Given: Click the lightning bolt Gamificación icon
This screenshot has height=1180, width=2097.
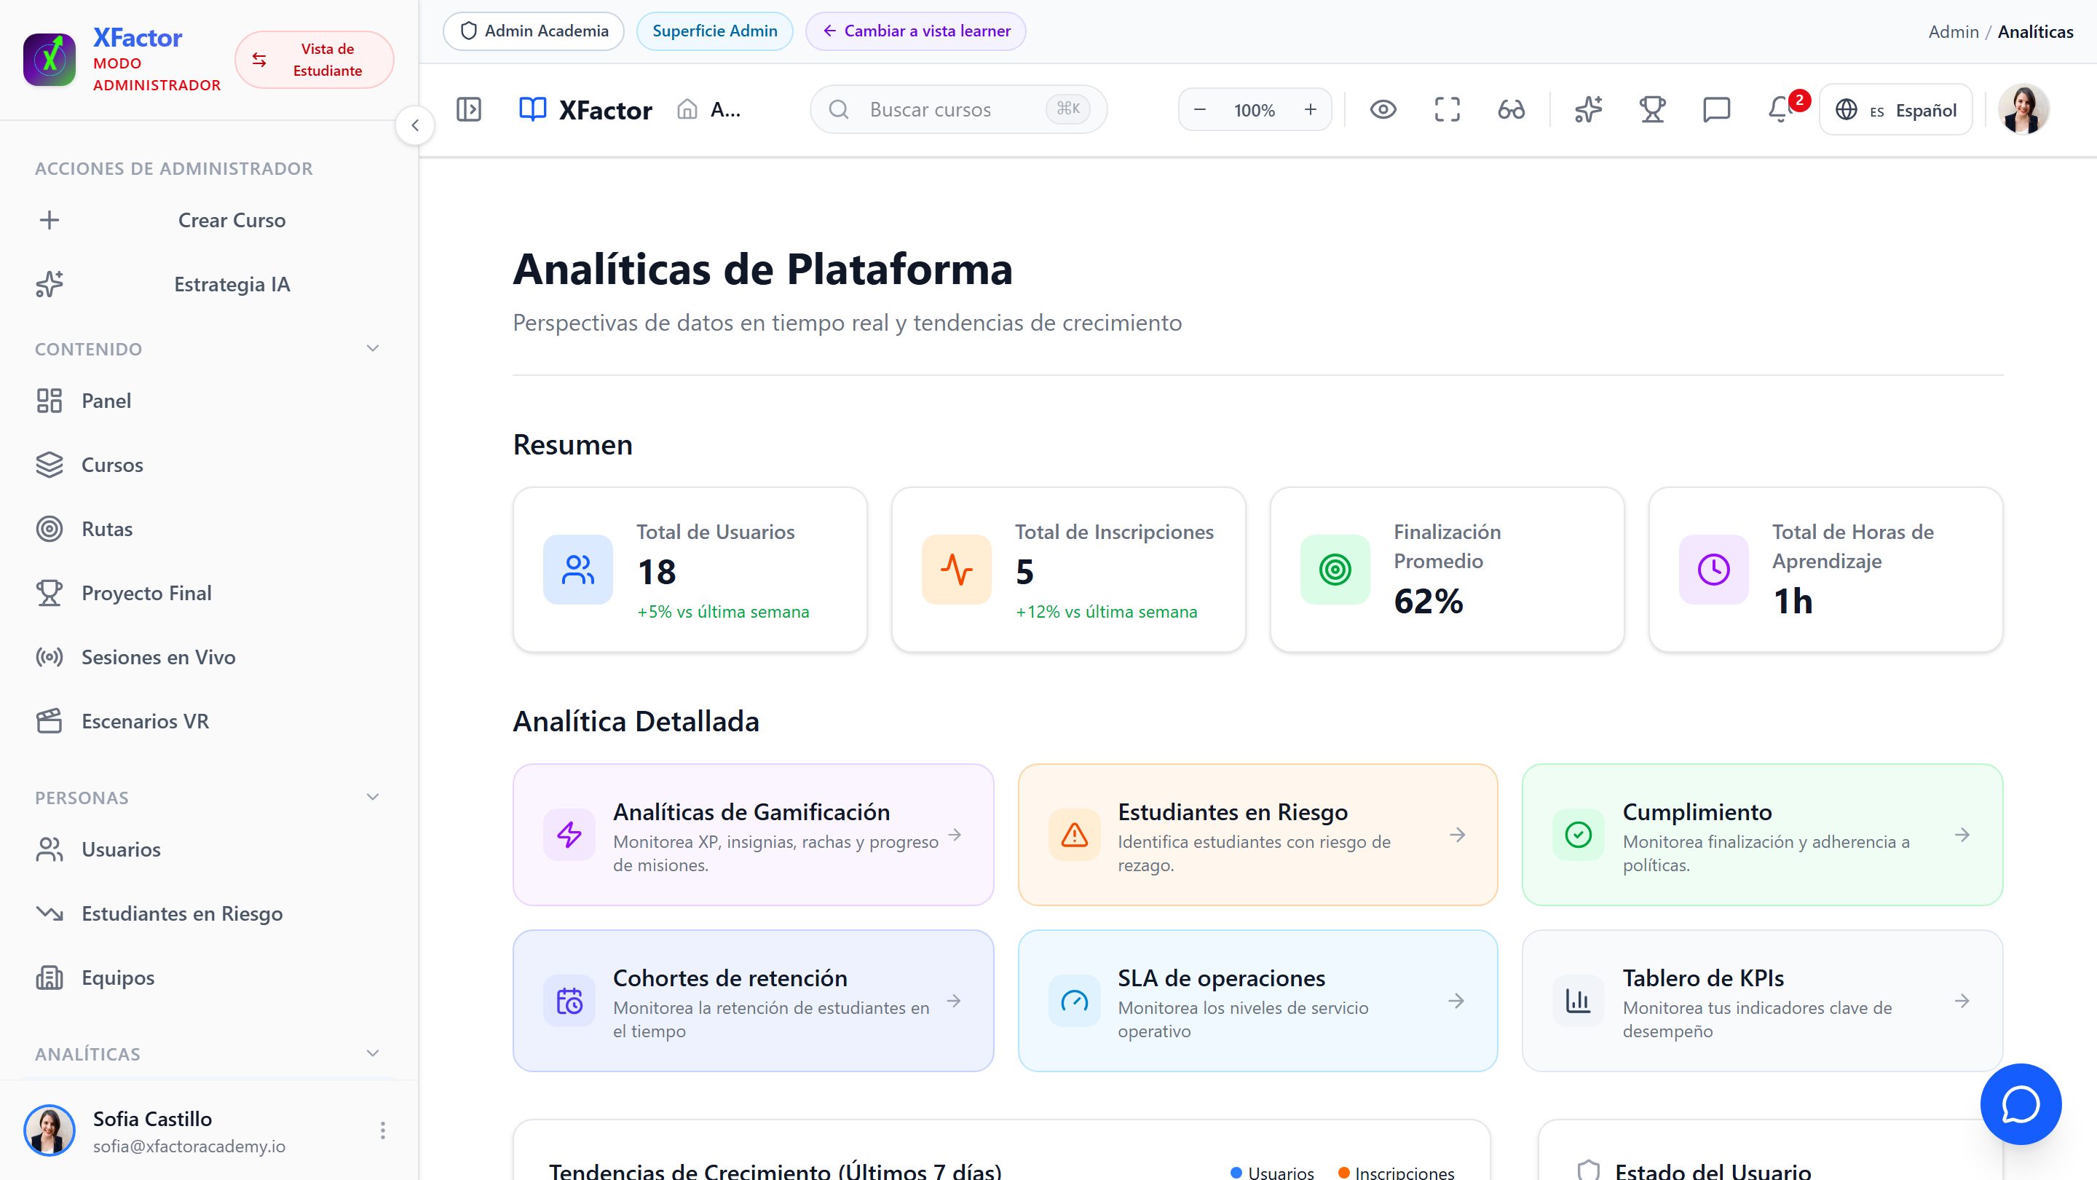Looking at the screenshot, I should (570, 835).
